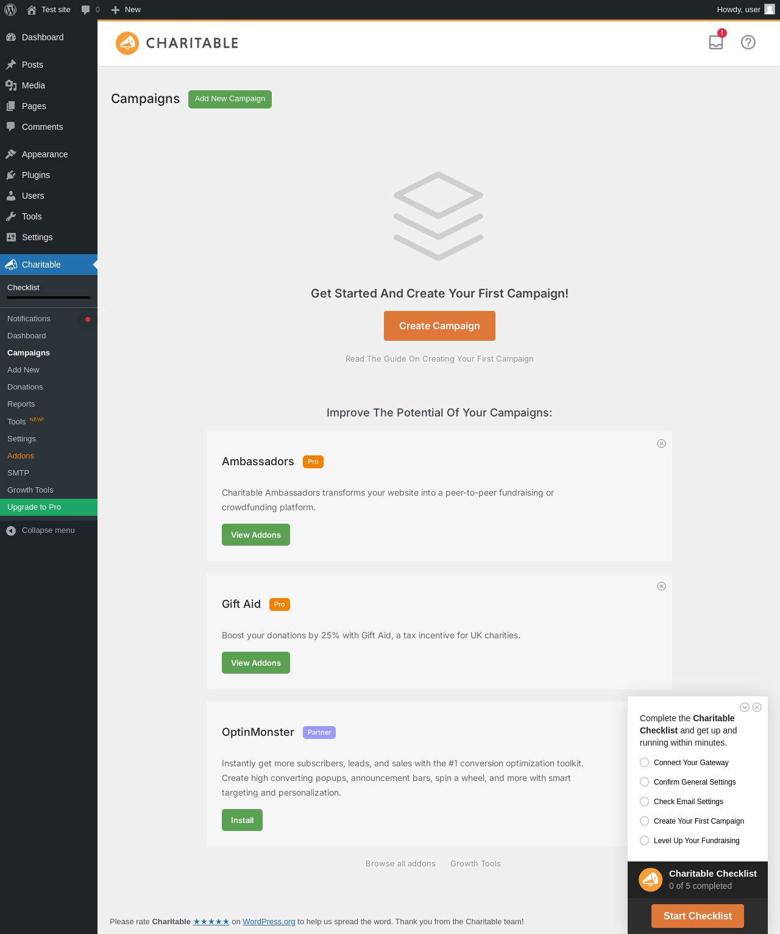Open Charitable Tools NEW submenu item
The height and width of the screenshot is (934, 780).
coord(49,421)
